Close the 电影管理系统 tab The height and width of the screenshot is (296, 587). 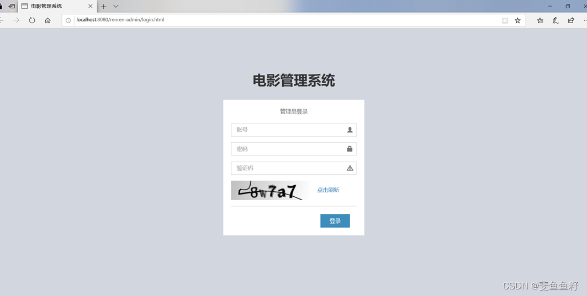point(90,7)
